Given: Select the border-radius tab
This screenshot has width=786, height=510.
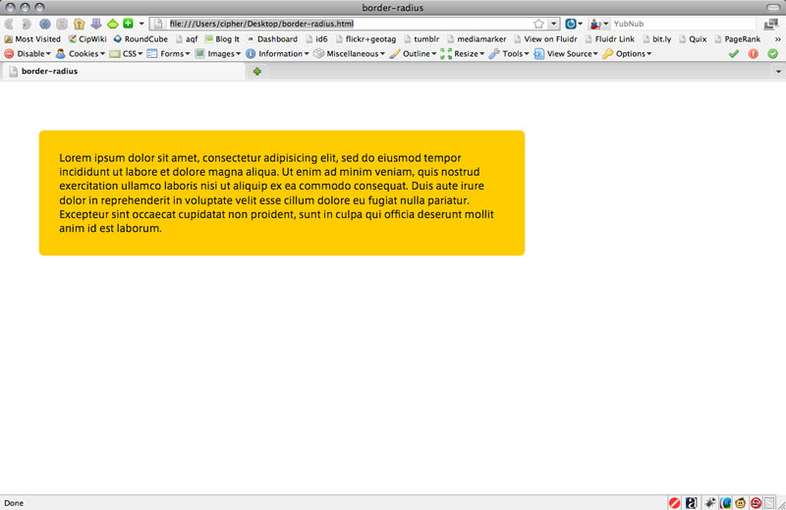Looking at the screenshot, I should [49, 72].
